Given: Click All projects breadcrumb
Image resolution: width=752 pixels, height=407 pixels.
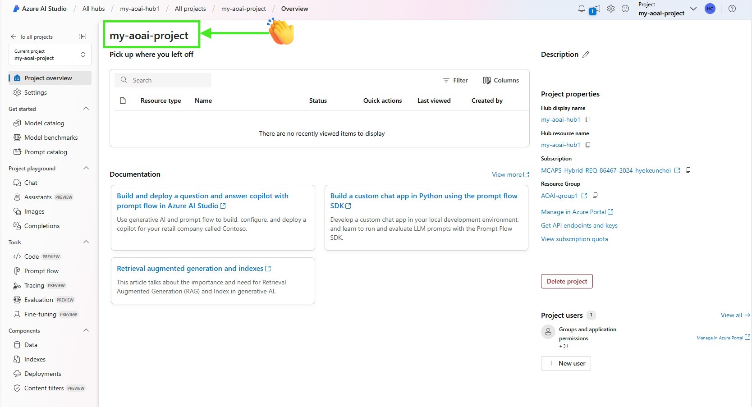Looking at the screenshot, I should 190,9.
